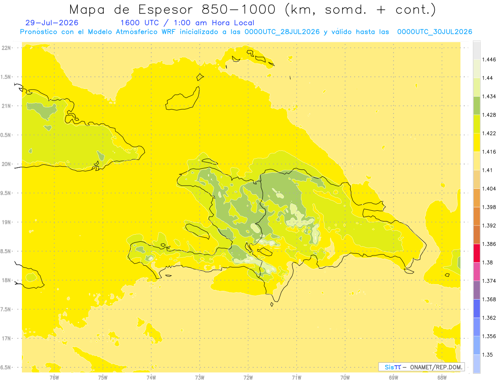Select the latitude axis label '17N'

tap(7, 338)
